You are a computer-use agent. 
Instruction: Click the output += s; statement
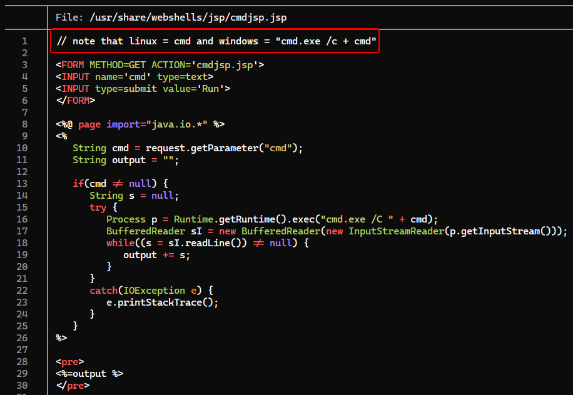(x=156, y=255)
